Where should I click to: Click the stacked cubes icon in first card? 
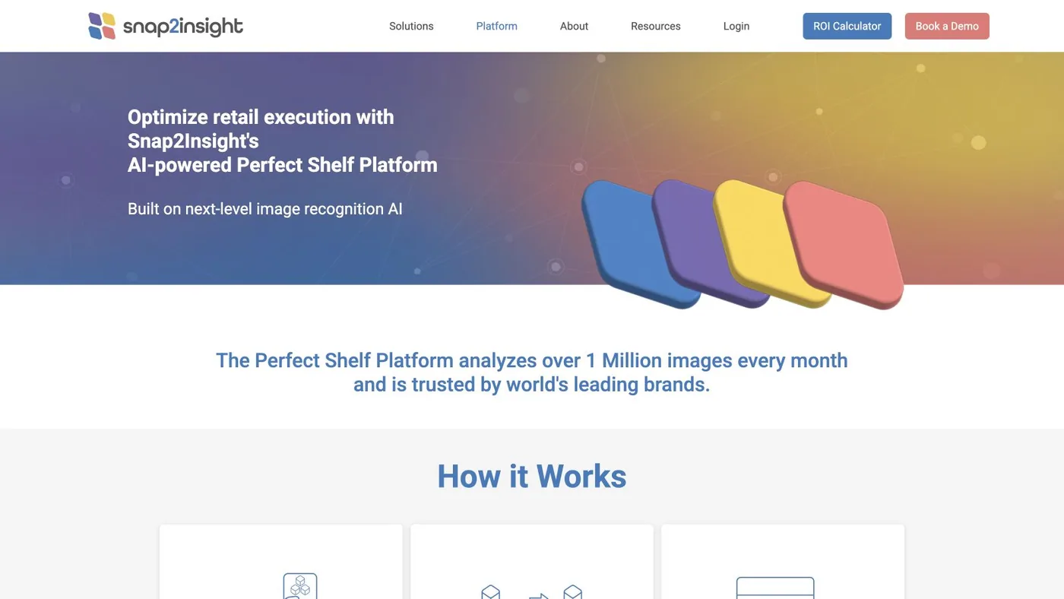(x=300, y=586)
